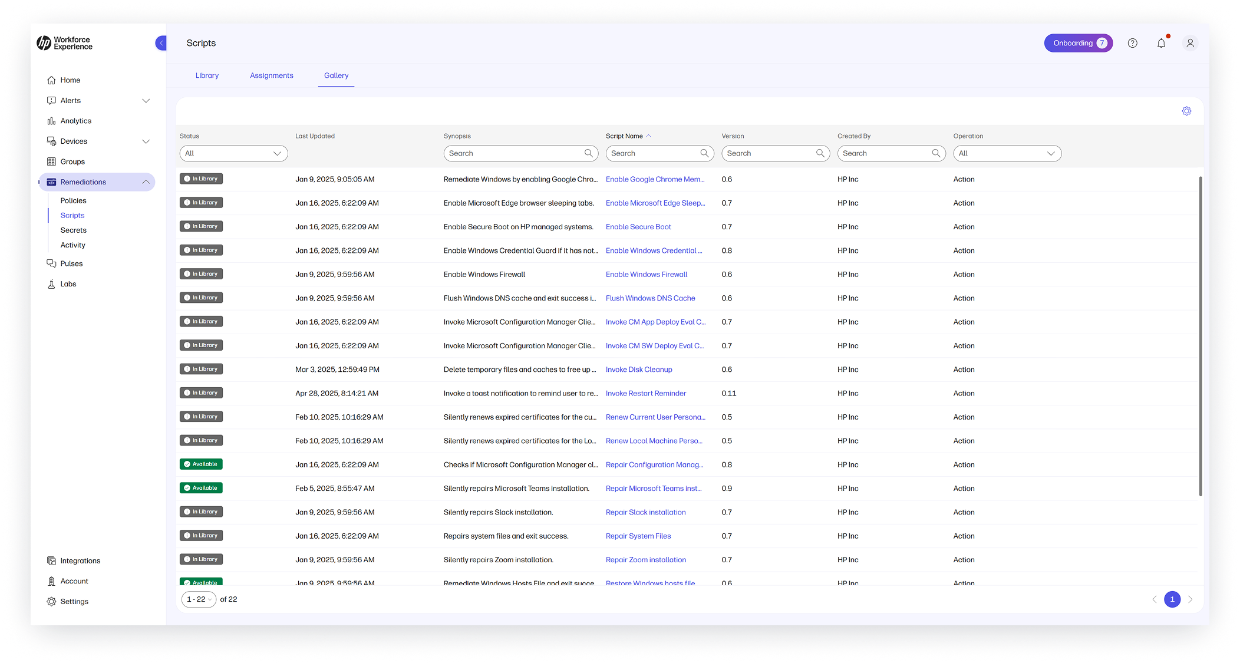Click the Home sidebar icon
Viewport: 1240px width, 663px height.
coord(51,80)
